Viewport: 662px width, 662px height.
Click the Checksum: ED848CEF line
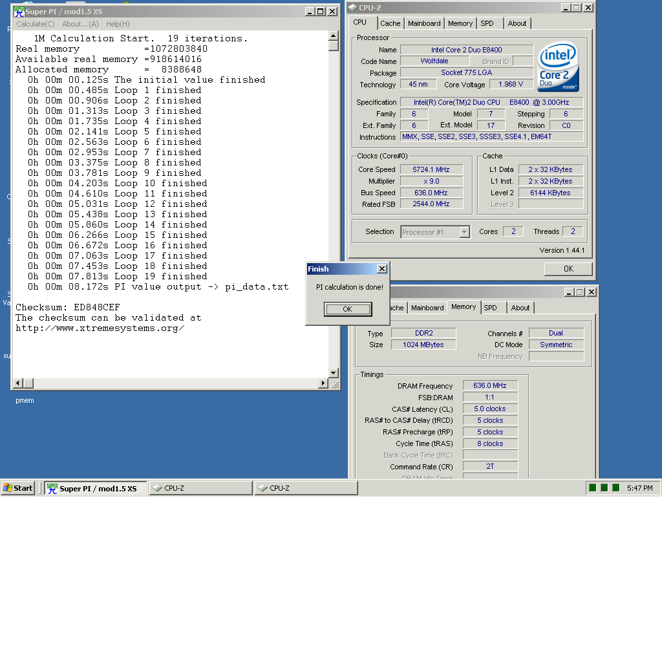(x=67, y=307)
